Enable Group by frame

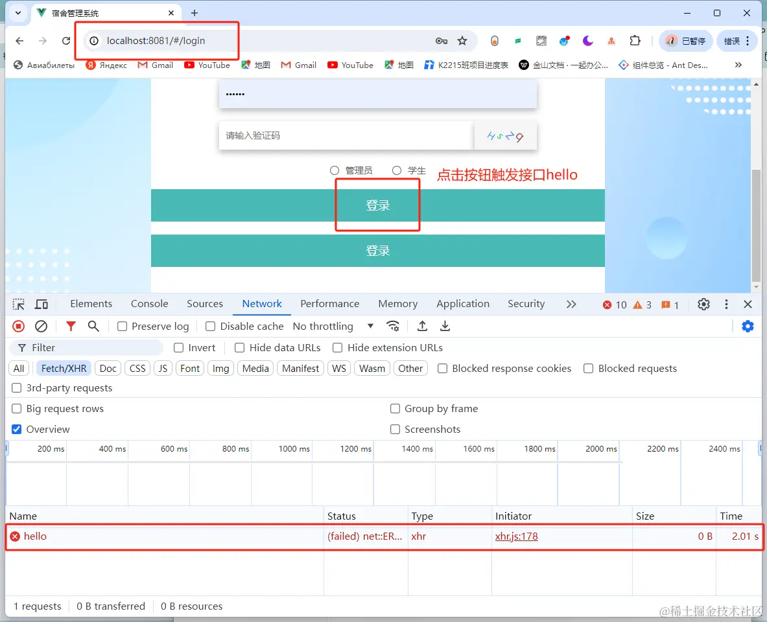pos(395,408)
